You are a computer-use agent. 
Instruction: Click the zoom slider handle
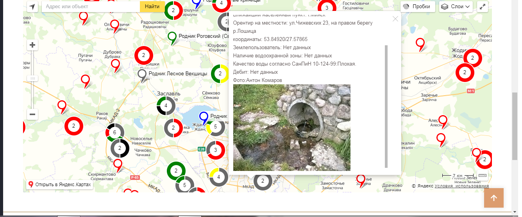[32, 78]
